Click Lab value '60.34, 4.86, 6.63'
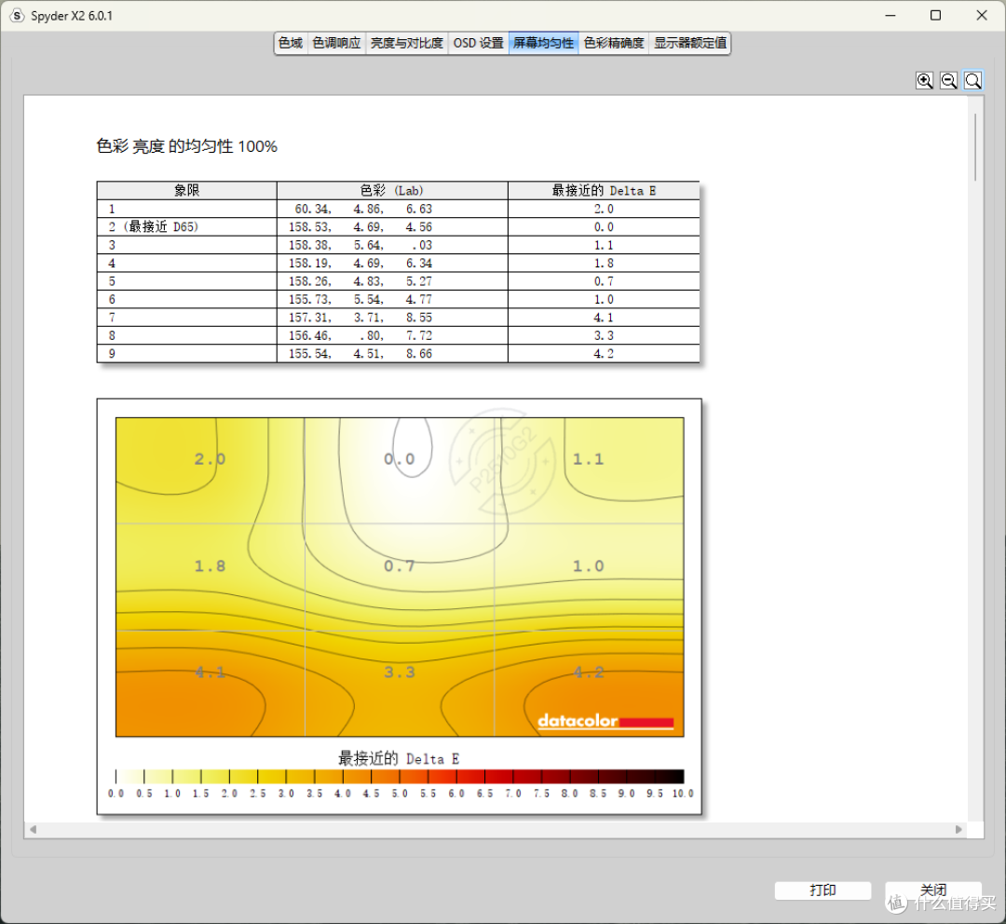This screenshot has height=924, width=1006. tap(363, 209)
